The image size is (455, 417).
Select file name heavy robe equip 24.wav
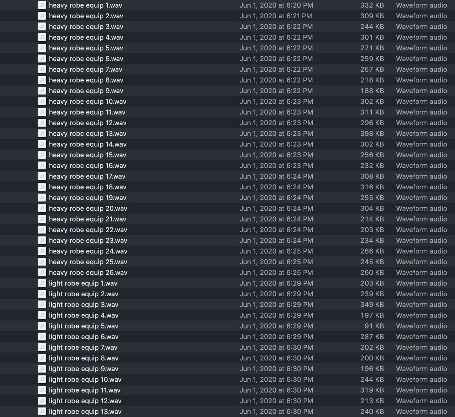tap(88, 251)
